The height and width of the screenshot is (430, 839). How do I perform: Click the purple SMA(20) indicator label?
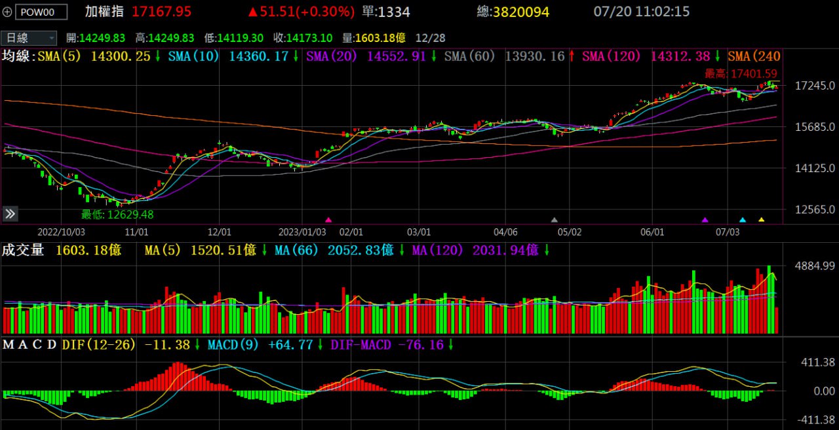pyautogui.click(x=331, y=56)
